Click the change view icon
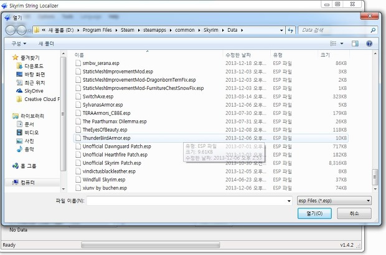 pyautogui.click(x=333, y=44)
